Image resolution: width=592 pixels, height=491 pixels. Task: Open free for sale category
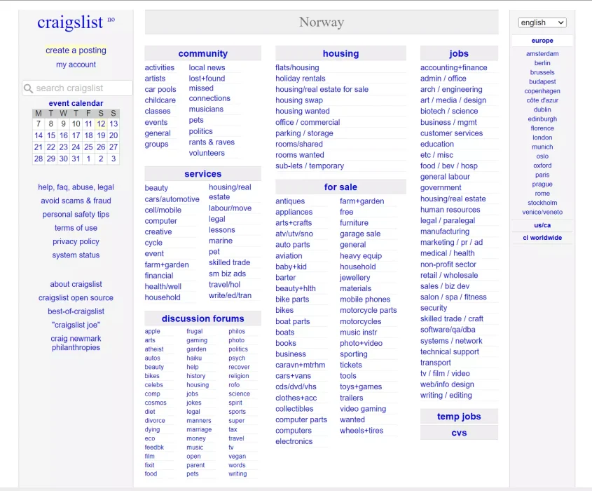point(347,212)
